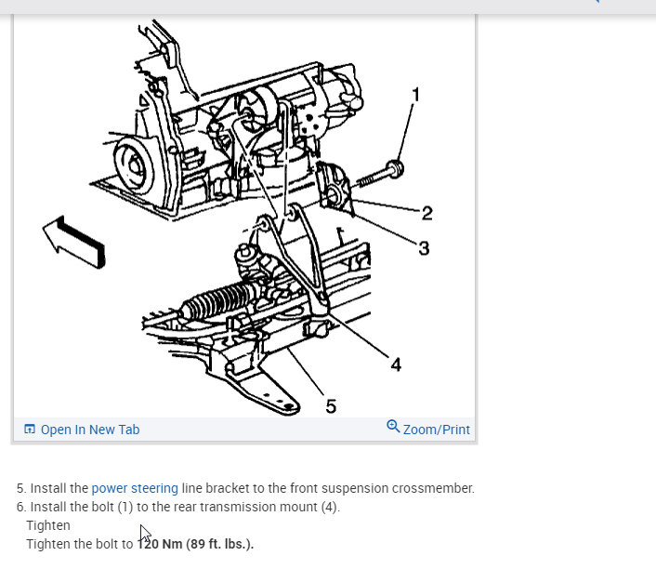Open the power steering hyperlink

point(135,488)
